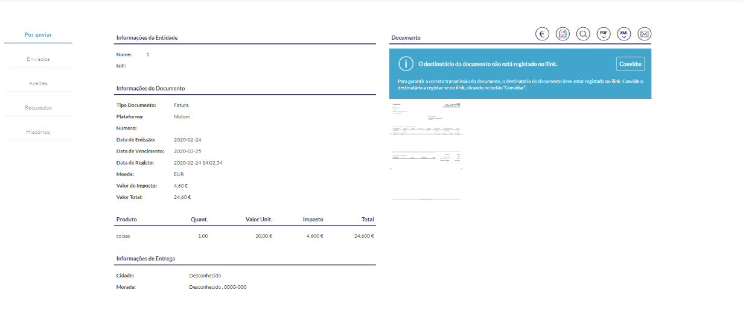Click the Informações do Documento heading

150,89
